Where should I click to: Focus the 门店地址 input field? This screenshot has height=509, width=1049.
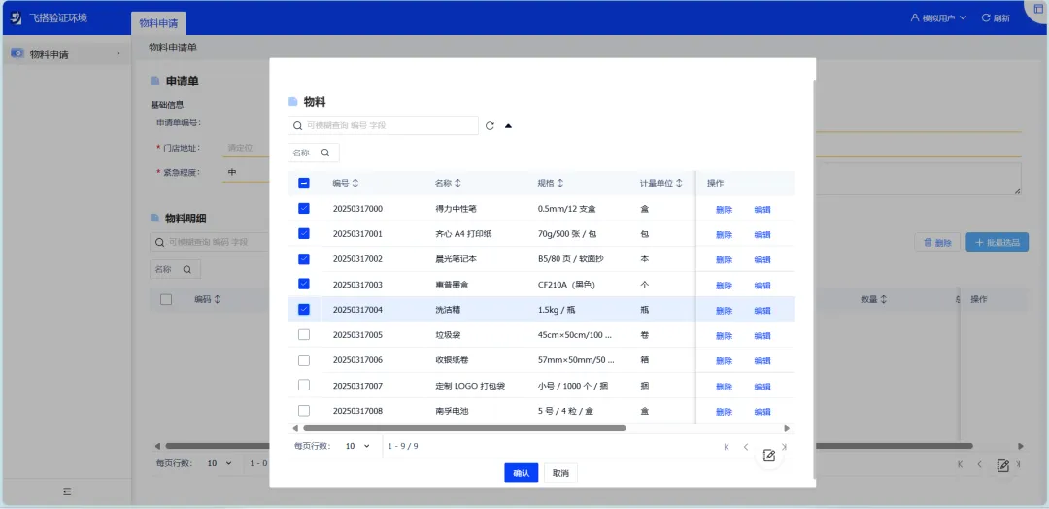pyautogui.click(x=245, y=148)
